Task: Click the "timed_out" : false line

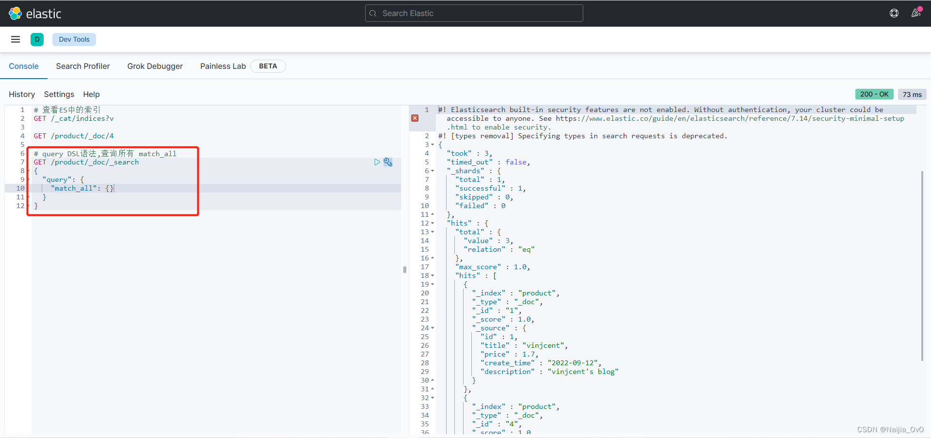Action: tap(488, 162)
